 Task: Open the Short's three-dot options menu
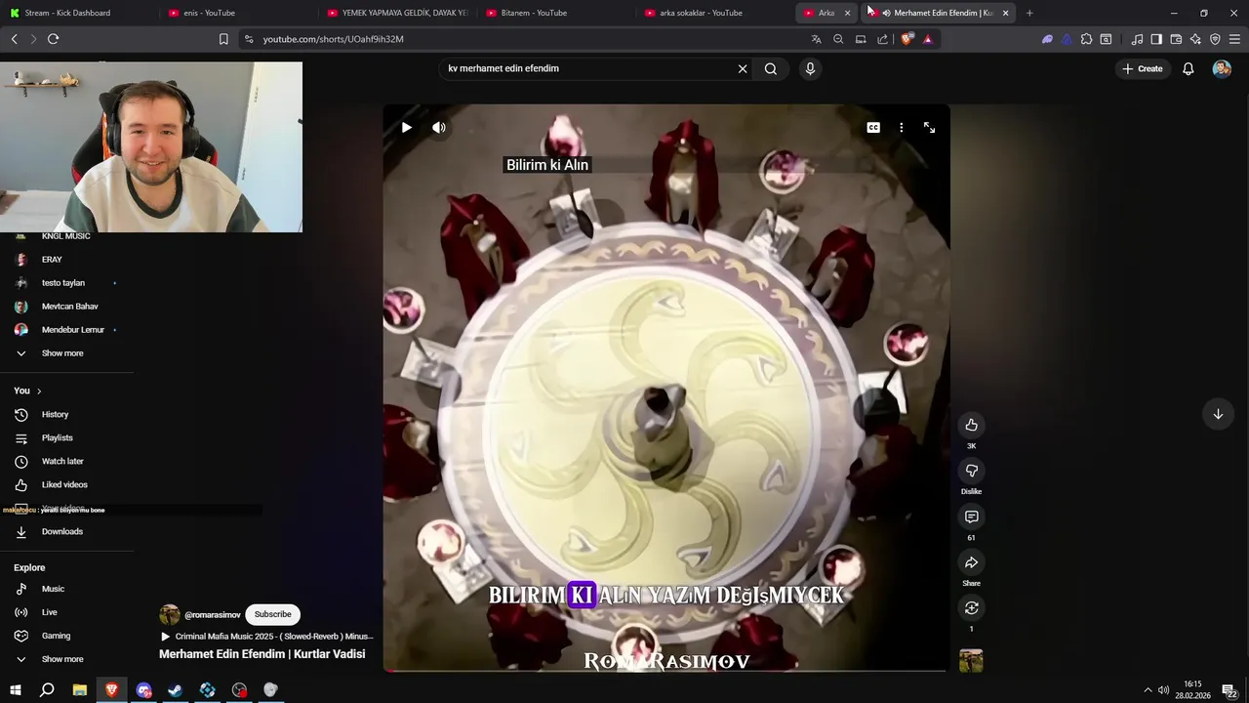click(902, 128)
